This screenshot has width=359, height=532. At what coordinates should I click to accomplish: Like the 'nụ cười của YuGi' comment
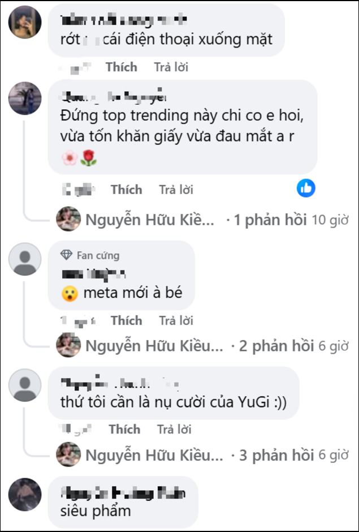[124, 429]
